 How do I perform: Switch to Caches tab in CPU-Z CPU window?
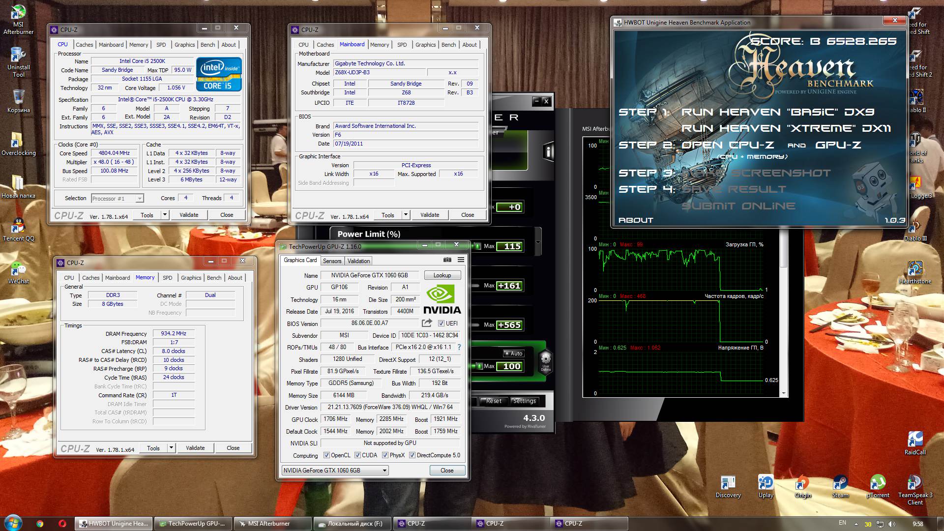point(84,45)
